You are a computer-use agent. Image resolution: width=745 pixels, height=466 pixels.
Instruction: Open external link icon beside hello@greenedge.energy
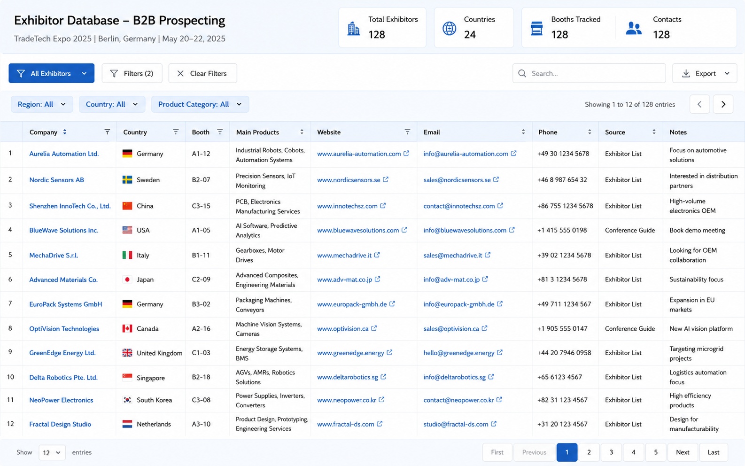(x=500, y=352)
